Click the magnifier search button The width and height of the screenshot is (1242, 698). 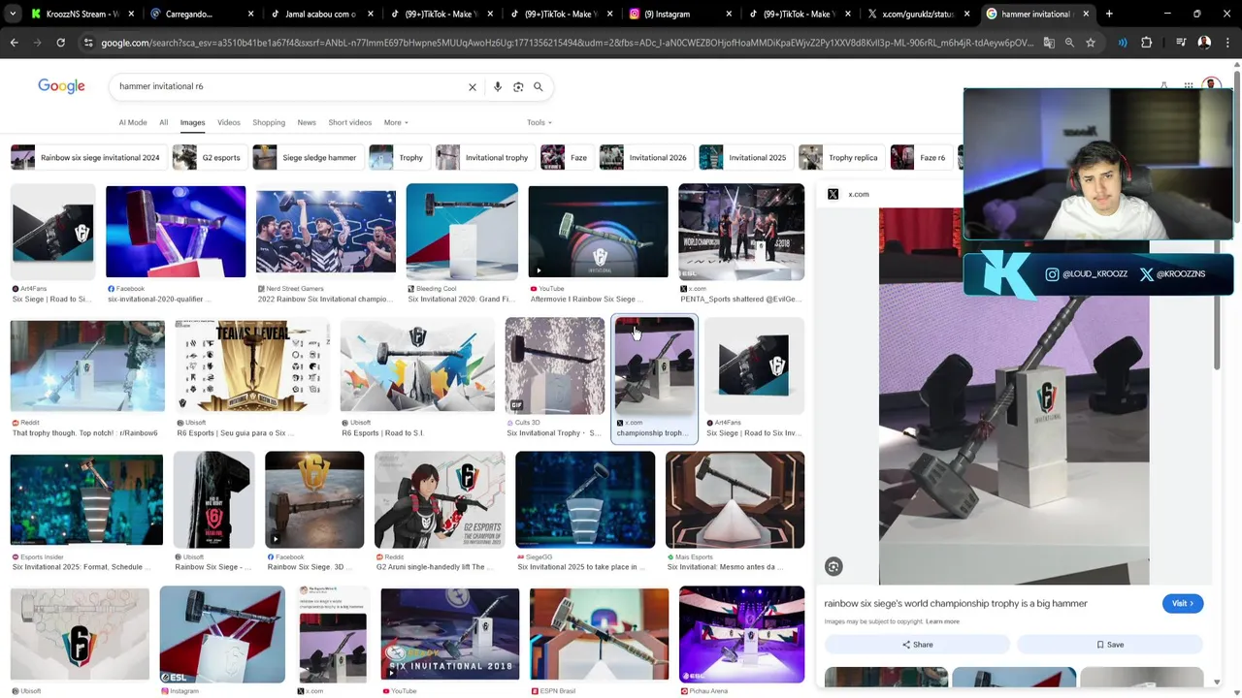[539, 87]
